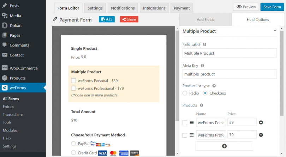286x157 pixels.
Task: Grab drag handle for weForms Personal row
Action: [x=191, y=122]
